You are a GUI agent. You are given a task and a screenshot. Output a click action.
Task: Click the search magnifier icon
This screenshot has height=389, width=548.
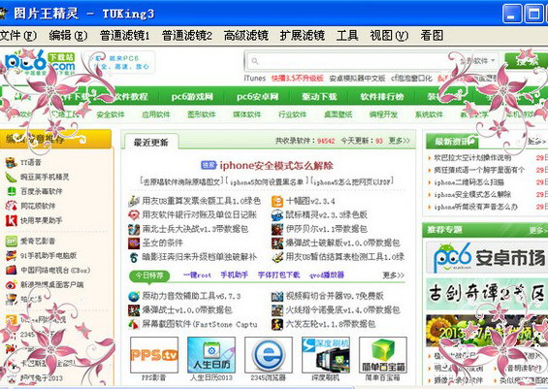pos(255,61)
